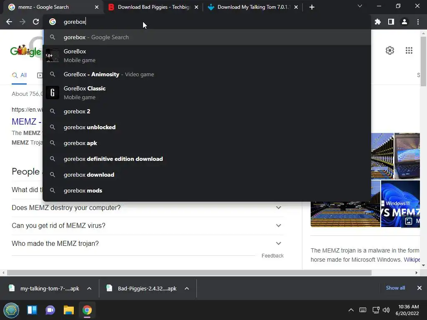This screenshot has width=427, height=320.
Task: Close the My Talking Tom tab
Action: click(x=296, y=7)
